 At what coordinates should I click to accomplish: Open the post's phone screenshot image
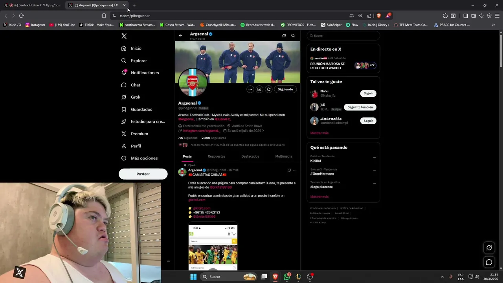213,248
